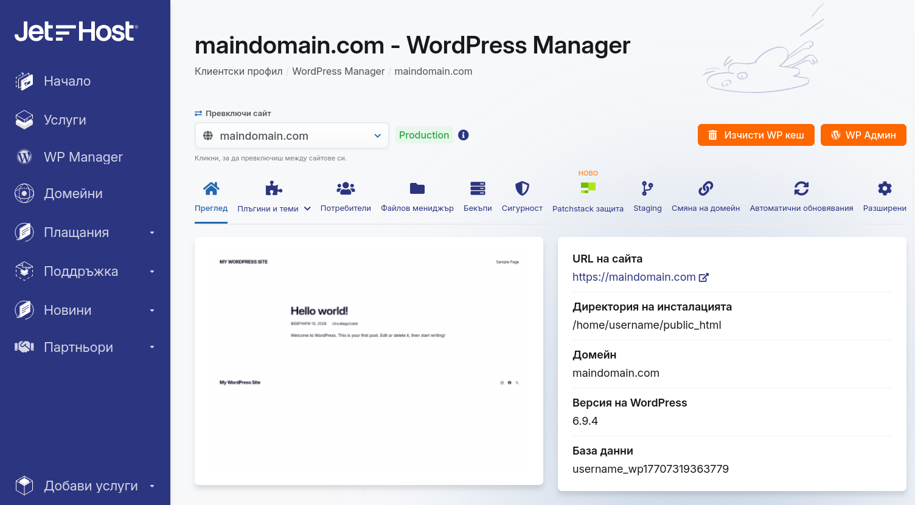Click the Security shield icon
Viewport: 915px width, 505px height.
[522, 189]
